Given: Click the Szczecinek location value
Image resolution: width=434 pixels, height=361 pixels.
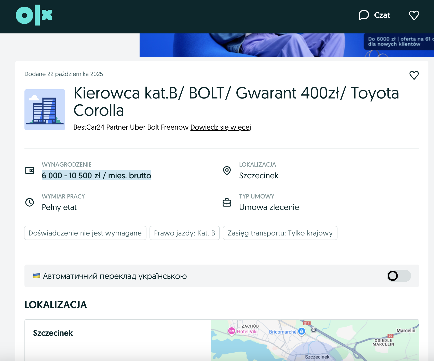Looking at the screenshot, I should pos(259,176).
